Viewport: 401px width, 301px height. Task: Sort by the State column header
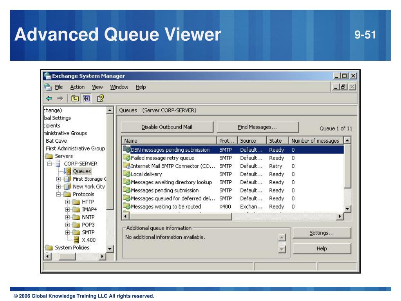[278, 141]
